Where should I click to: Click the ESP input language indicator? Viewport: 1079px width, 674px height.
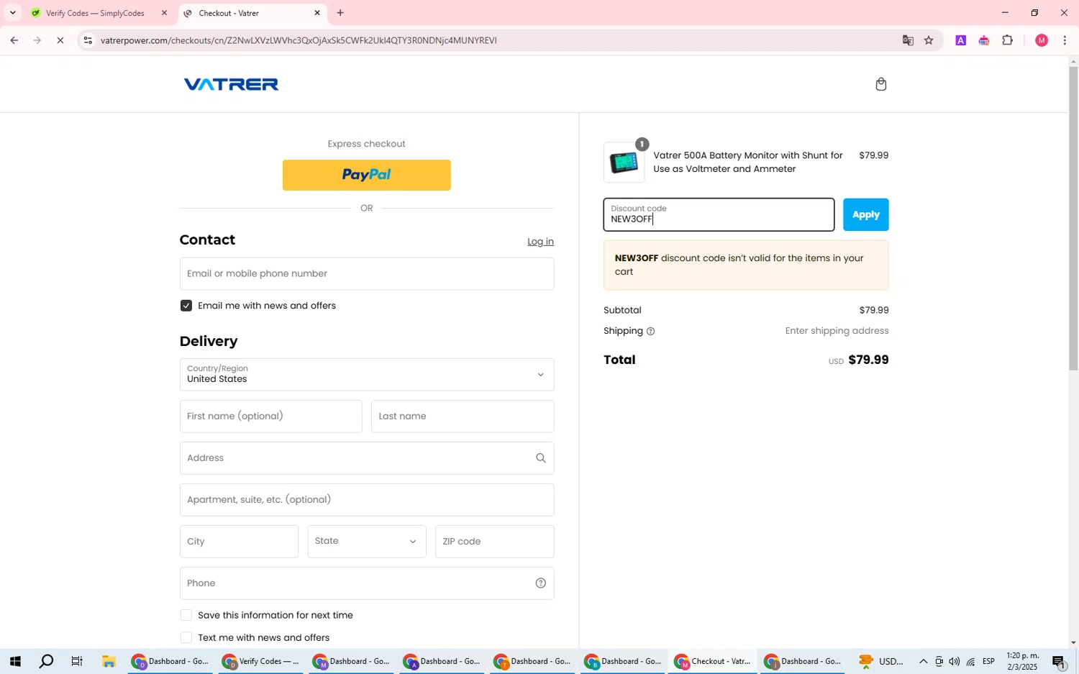click(x=988, y=662)
